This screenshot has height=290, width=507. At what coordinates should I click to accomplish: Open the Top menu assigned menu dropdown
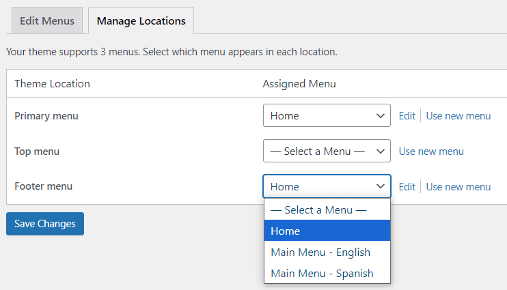327,151
